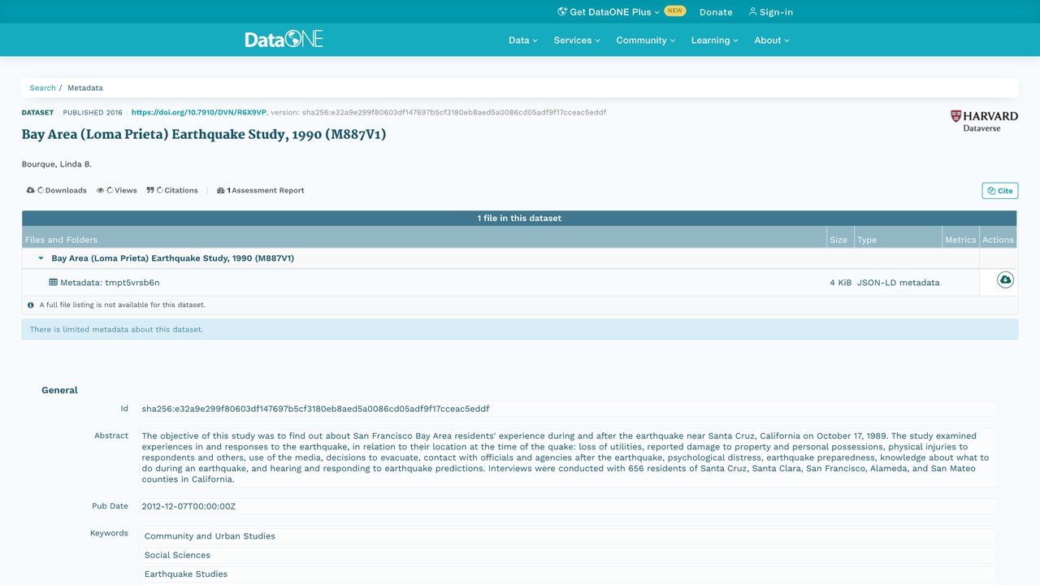Open the Sign-in page

(770, 12)
